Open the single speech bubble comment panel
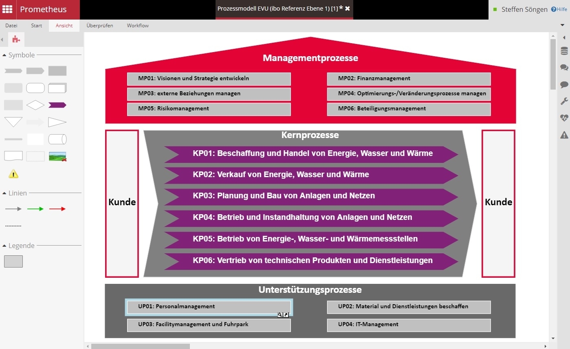 (x=564, y=85)
